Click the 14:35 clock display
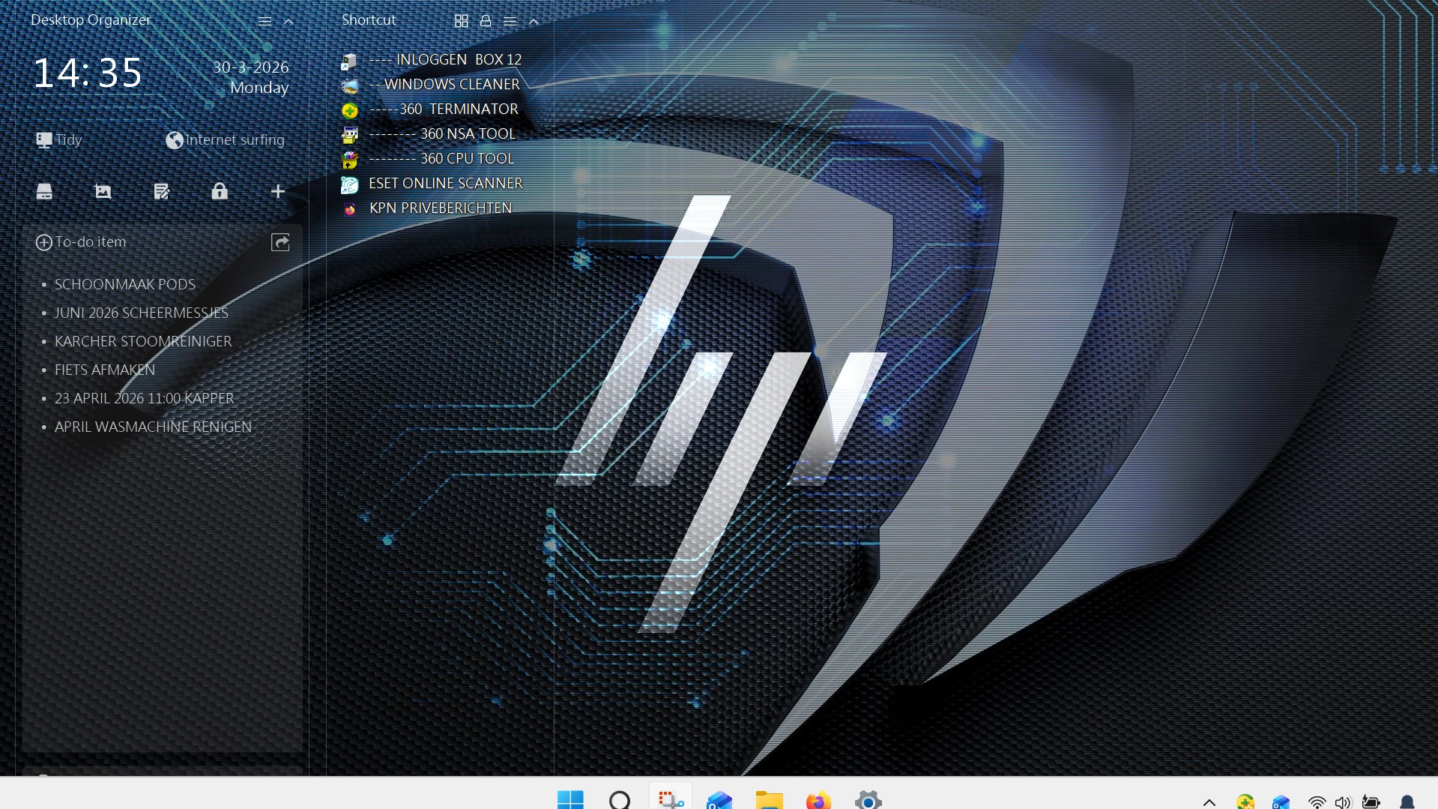This screenshot has width=1438, height=809. click(x=88, y=73)
